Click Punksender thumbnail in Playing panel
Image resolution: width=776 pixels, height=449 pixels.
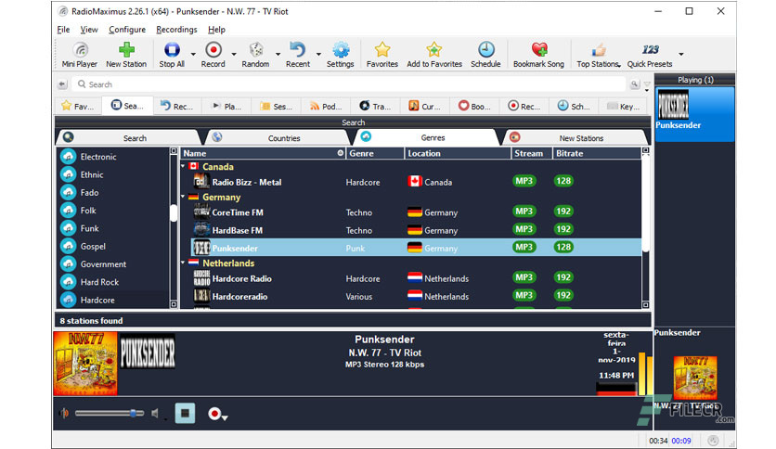click(673, 105)
